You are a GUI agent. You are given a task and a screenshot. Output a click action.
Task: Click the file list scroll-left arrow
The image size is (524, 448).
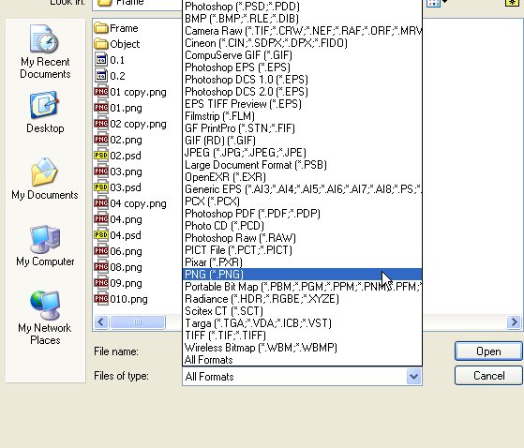tap(101, 322)
